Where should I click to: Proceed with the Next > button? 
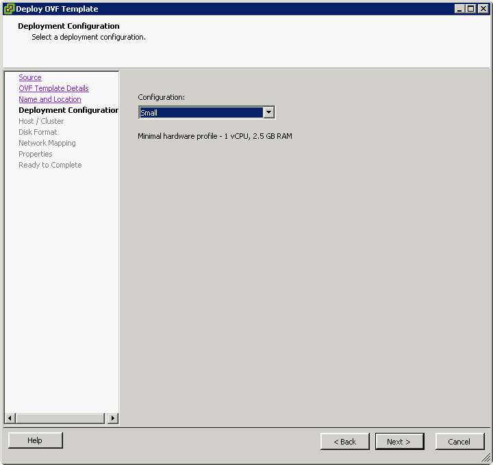(399, 442)
